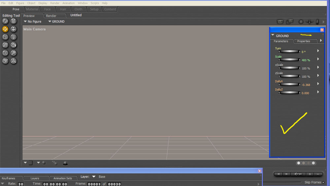
Task: Open the Material room tab
Action: tap(32, 9)
